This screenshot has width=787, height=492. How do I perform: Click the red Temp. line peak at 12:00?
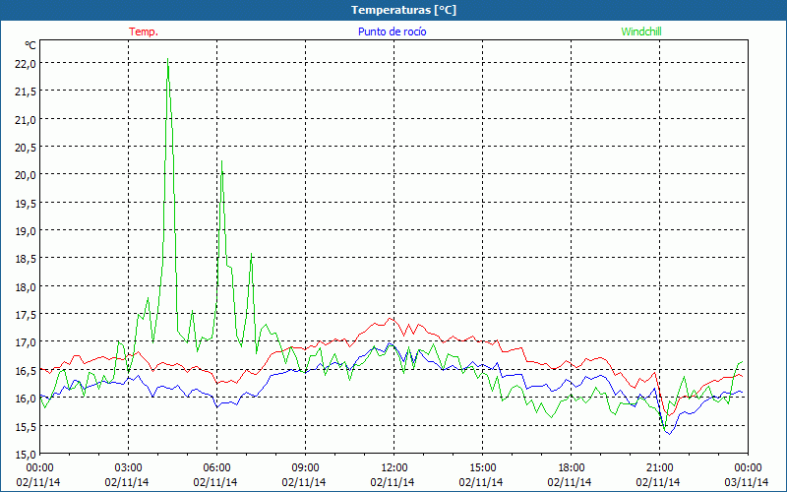(391, 318)
